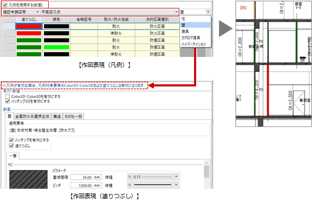Open the 確認申請図用 dropdown

[21, 12]
